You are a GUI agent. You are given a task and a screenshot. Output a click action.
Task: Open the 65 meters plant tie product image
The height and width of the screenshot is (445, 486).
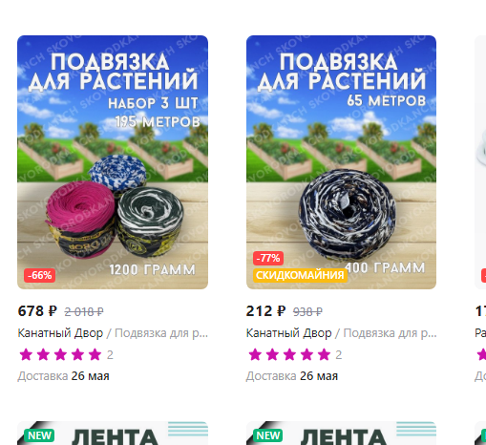pos(341,162)
